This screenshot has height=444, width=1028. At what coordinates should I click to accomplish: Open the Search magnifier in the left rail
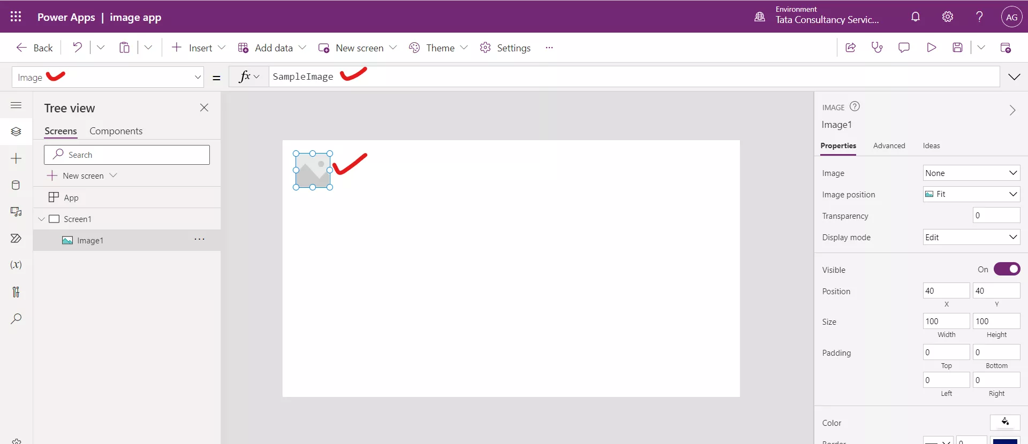[x=16, y=318]
